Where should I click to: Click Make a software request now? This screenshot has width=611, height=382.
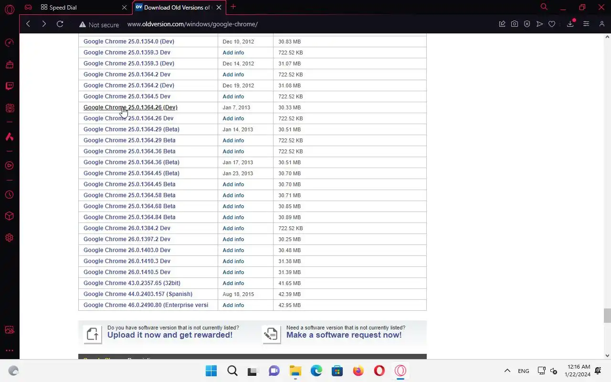[x=344, y=335]
